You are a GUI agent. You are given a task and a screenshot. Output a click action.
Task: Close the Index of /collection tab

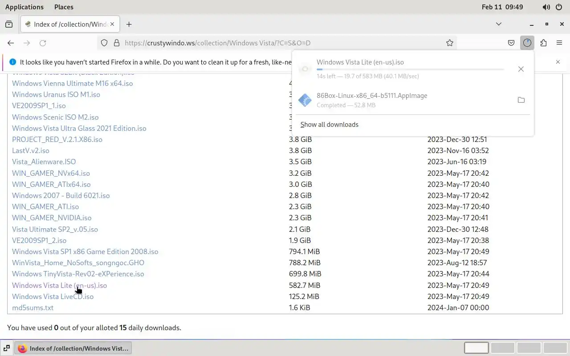click(x=113, y=24)
